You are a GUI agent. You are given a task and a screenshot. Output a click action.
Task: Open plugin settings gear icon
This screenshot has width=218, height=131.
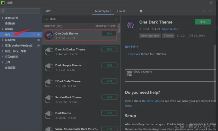click(x=141, y=11)
